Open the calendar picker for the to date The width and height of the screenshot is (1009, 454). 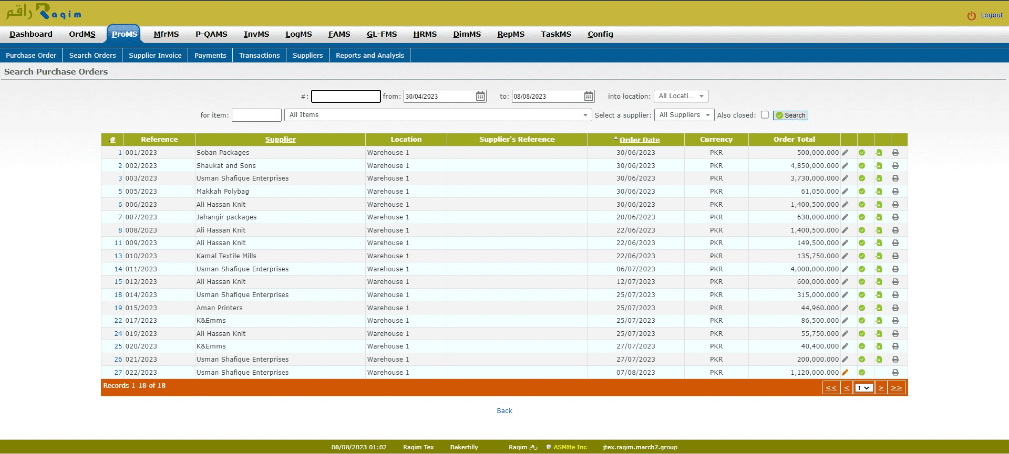pyautogui.click(x=589, y=97)
